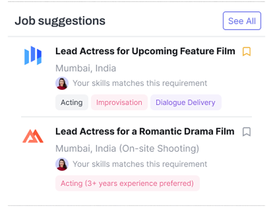
Task: Click skills match text under Feature Film job
Action: click(x=140, y=84)
